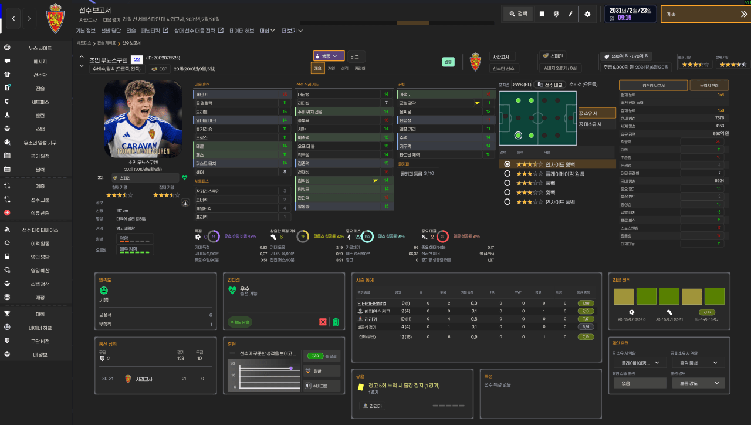Click the 전술 tactics board sidebar icon

tap(7, 89)
